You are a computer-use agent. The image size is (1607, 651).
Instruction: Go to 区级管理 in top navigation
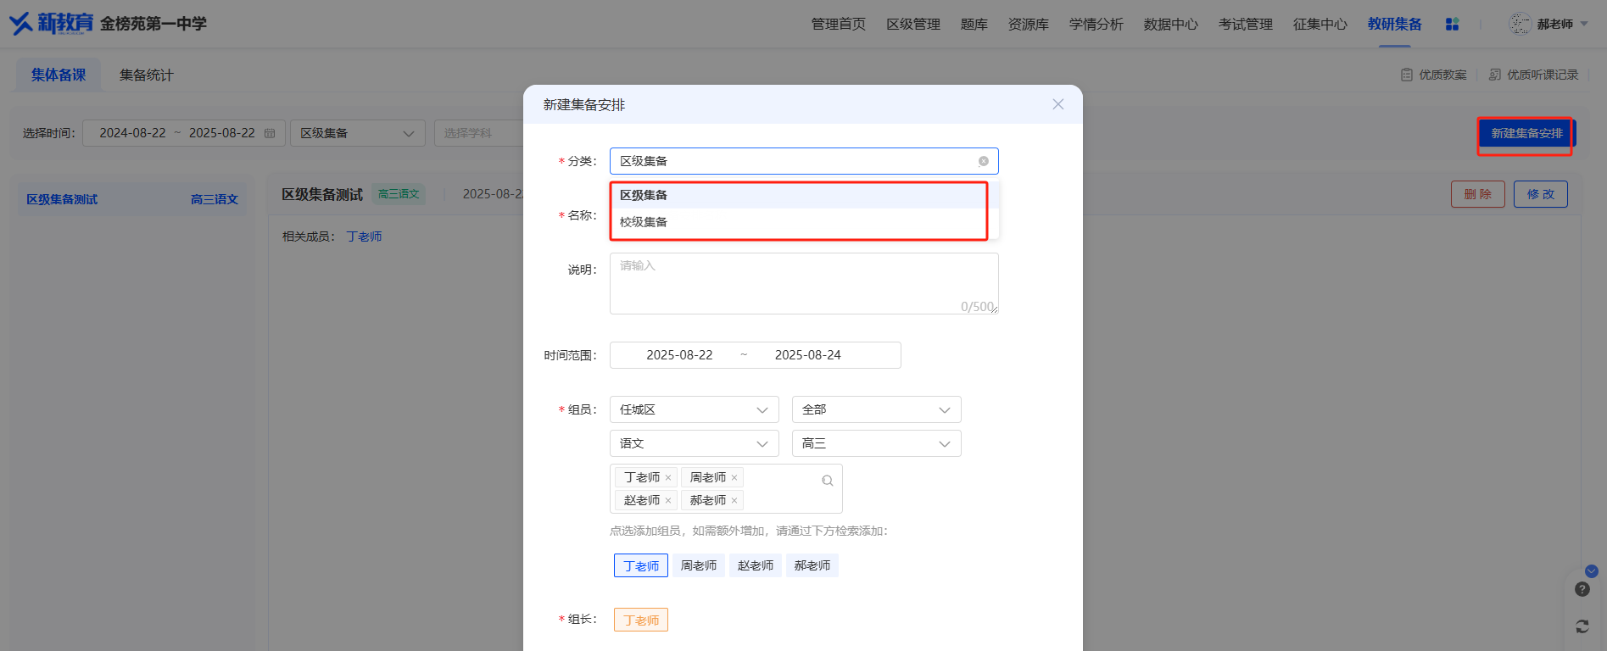(912, 25)
